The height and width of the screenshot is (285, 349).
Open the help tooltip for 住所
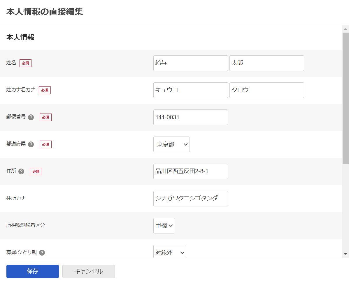pyautogui.click(x=21, y=171)
